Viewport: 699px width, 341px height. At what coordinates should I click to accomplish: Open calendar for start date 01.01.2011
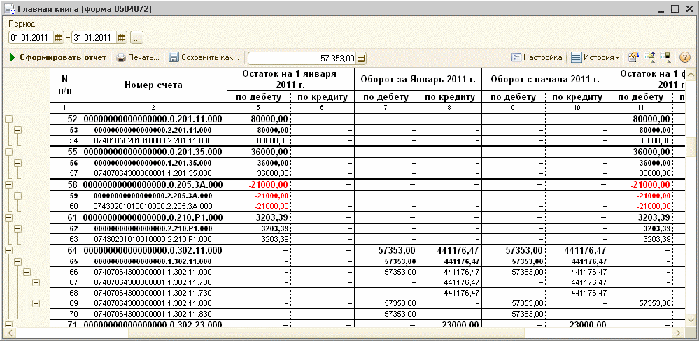(59, 38)
